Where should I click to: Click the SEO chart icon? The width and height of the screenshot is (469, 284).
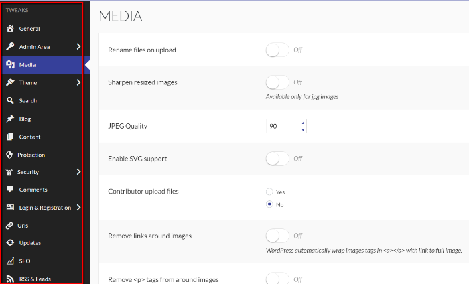(x=10, y=261)
